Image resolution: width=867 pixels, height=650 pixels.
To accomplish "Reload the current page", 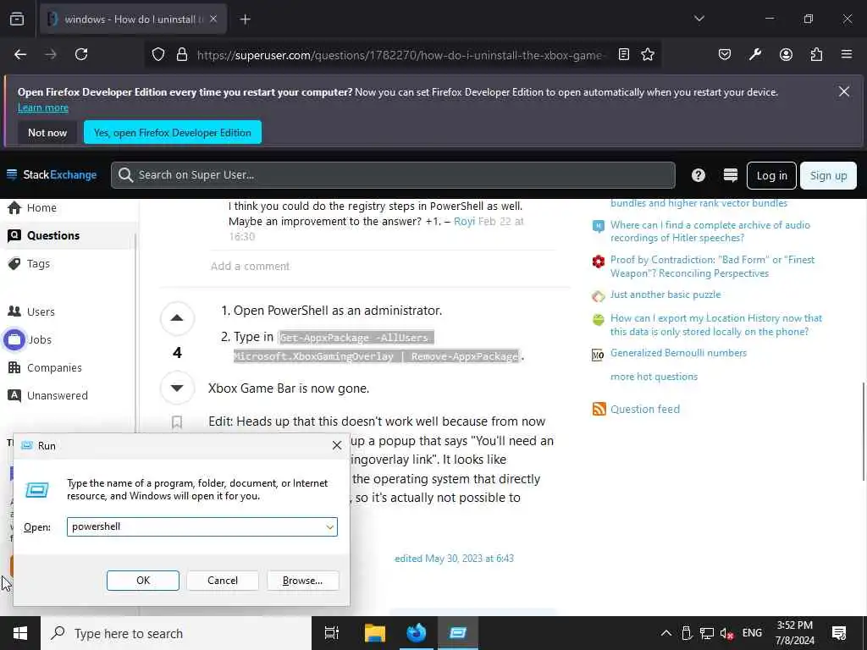I will (81, 54).
